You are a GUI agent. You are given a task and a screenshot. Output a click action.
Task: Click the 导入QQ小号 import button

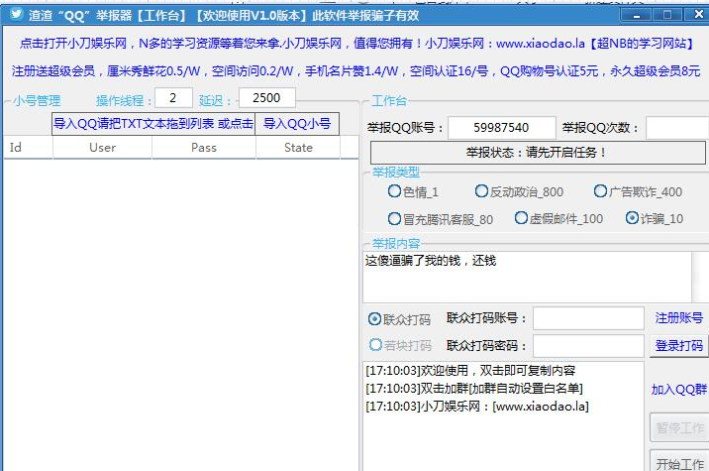297,124
